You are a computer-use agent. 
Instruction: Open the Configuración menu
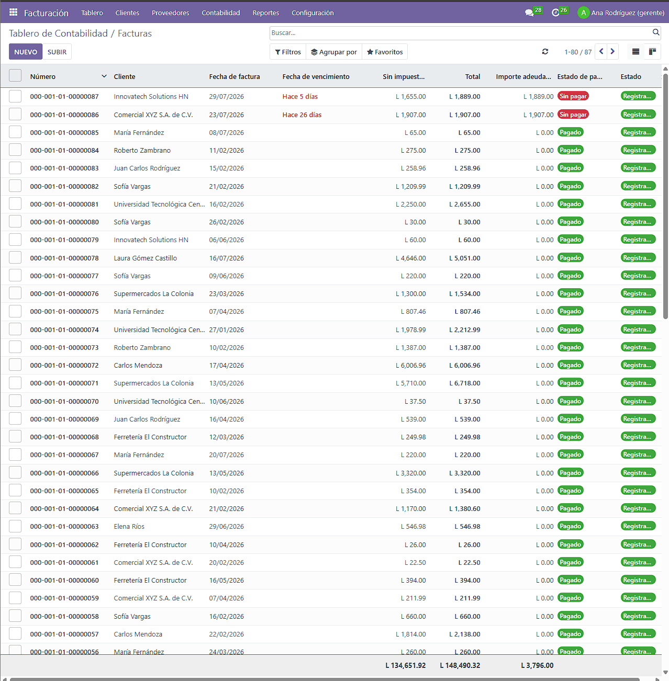pyautogui.click(x=313, y=13)
